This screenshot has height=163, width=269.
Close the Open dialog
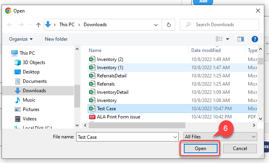coord(258,11)
